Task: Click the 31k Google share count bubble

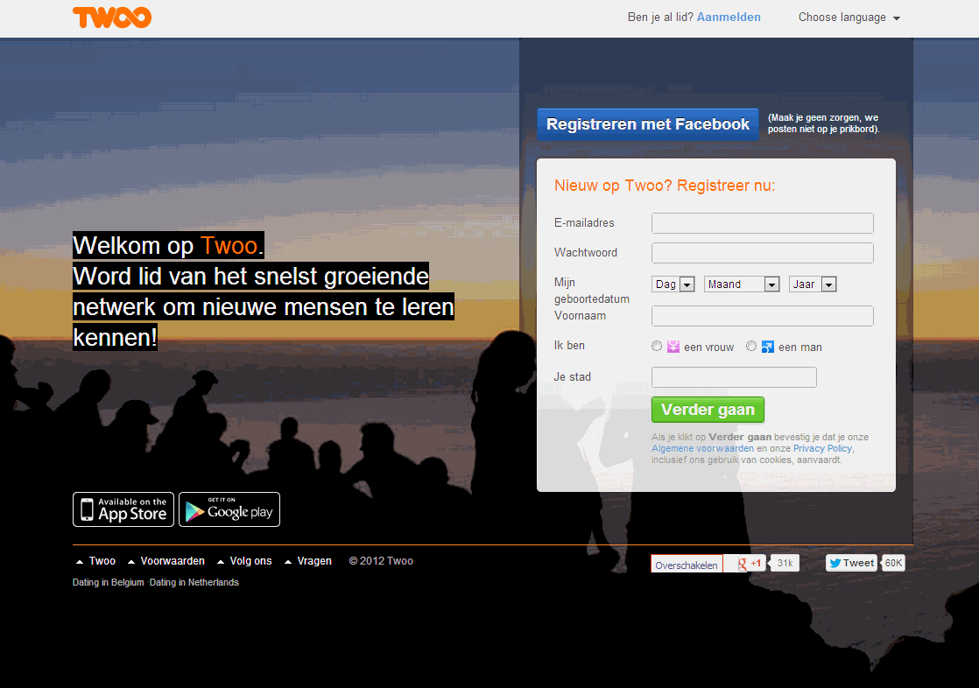Action: [x=785, y=563]
